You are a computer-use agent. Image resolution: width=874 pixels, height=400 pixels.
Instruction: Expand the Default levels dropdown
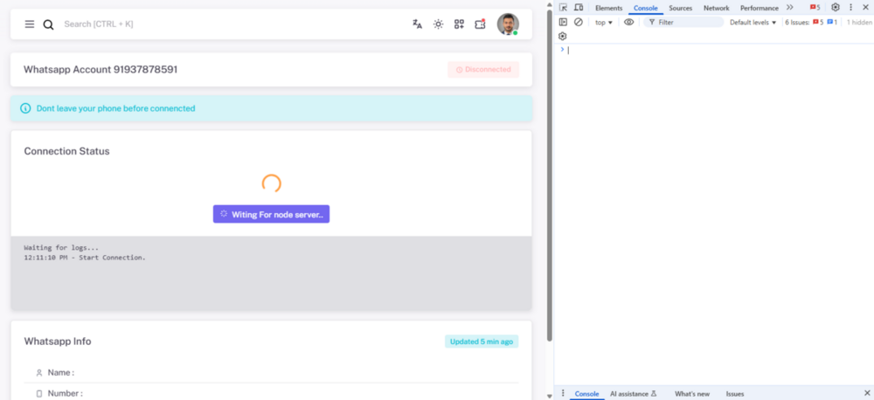[753, 22]
